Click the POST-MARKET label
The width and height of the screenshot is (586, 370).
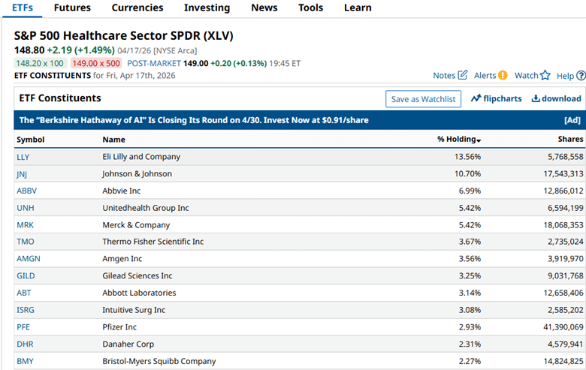point(154,64)
